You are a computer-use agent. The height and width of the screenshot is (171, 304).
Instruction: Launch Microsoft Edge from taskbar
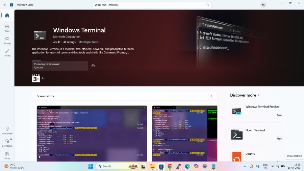tap(187, 166)
